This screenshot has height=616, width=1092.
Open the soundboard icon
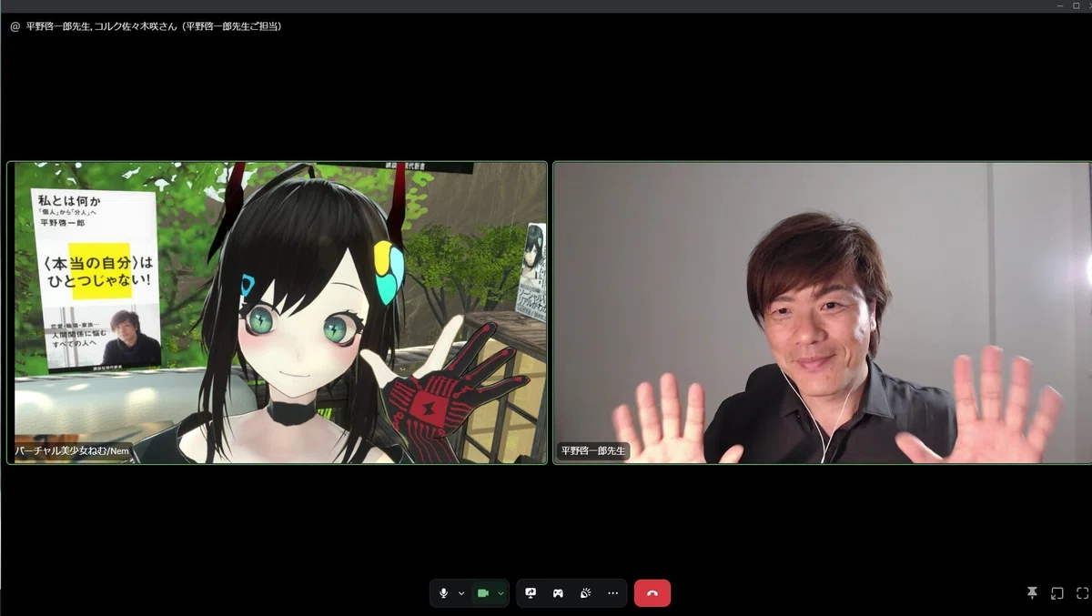[585, 593]
